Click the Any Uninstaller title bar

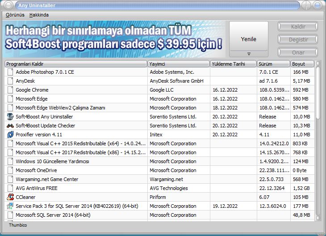(158, 5)
